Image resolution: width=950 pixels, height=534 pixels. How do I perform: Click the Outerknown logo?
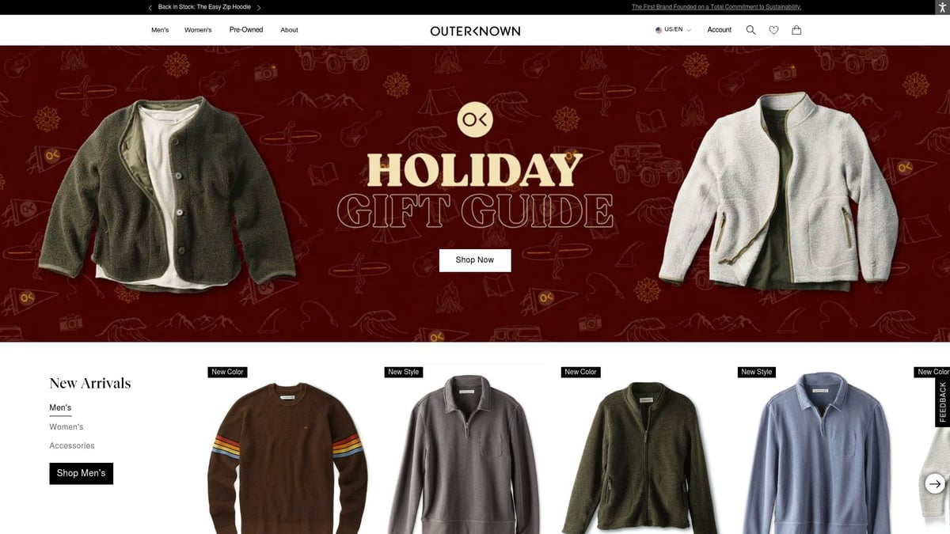tap(475, 31)
